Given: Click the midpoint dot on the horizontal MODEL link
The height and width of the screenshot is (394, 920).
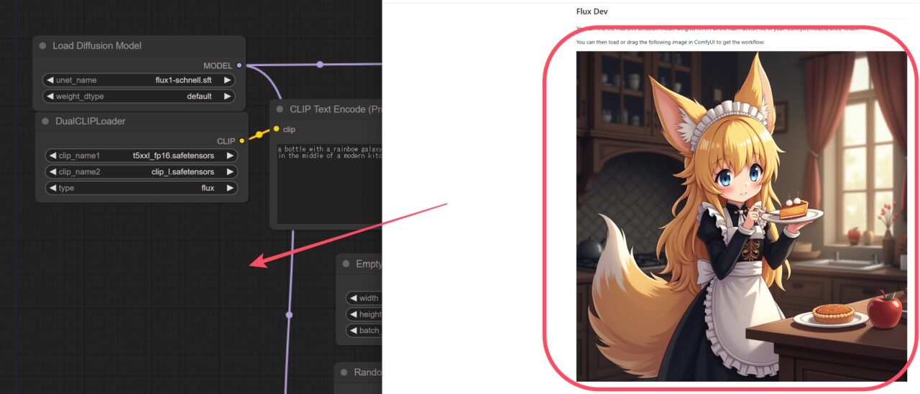Looking at the screenshot, I should click(x=320, y=65).
